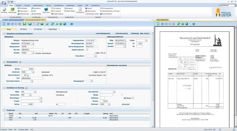
Task: Open Kassenbuch in Vorerfassung group
Action: (x=36, y=9)
